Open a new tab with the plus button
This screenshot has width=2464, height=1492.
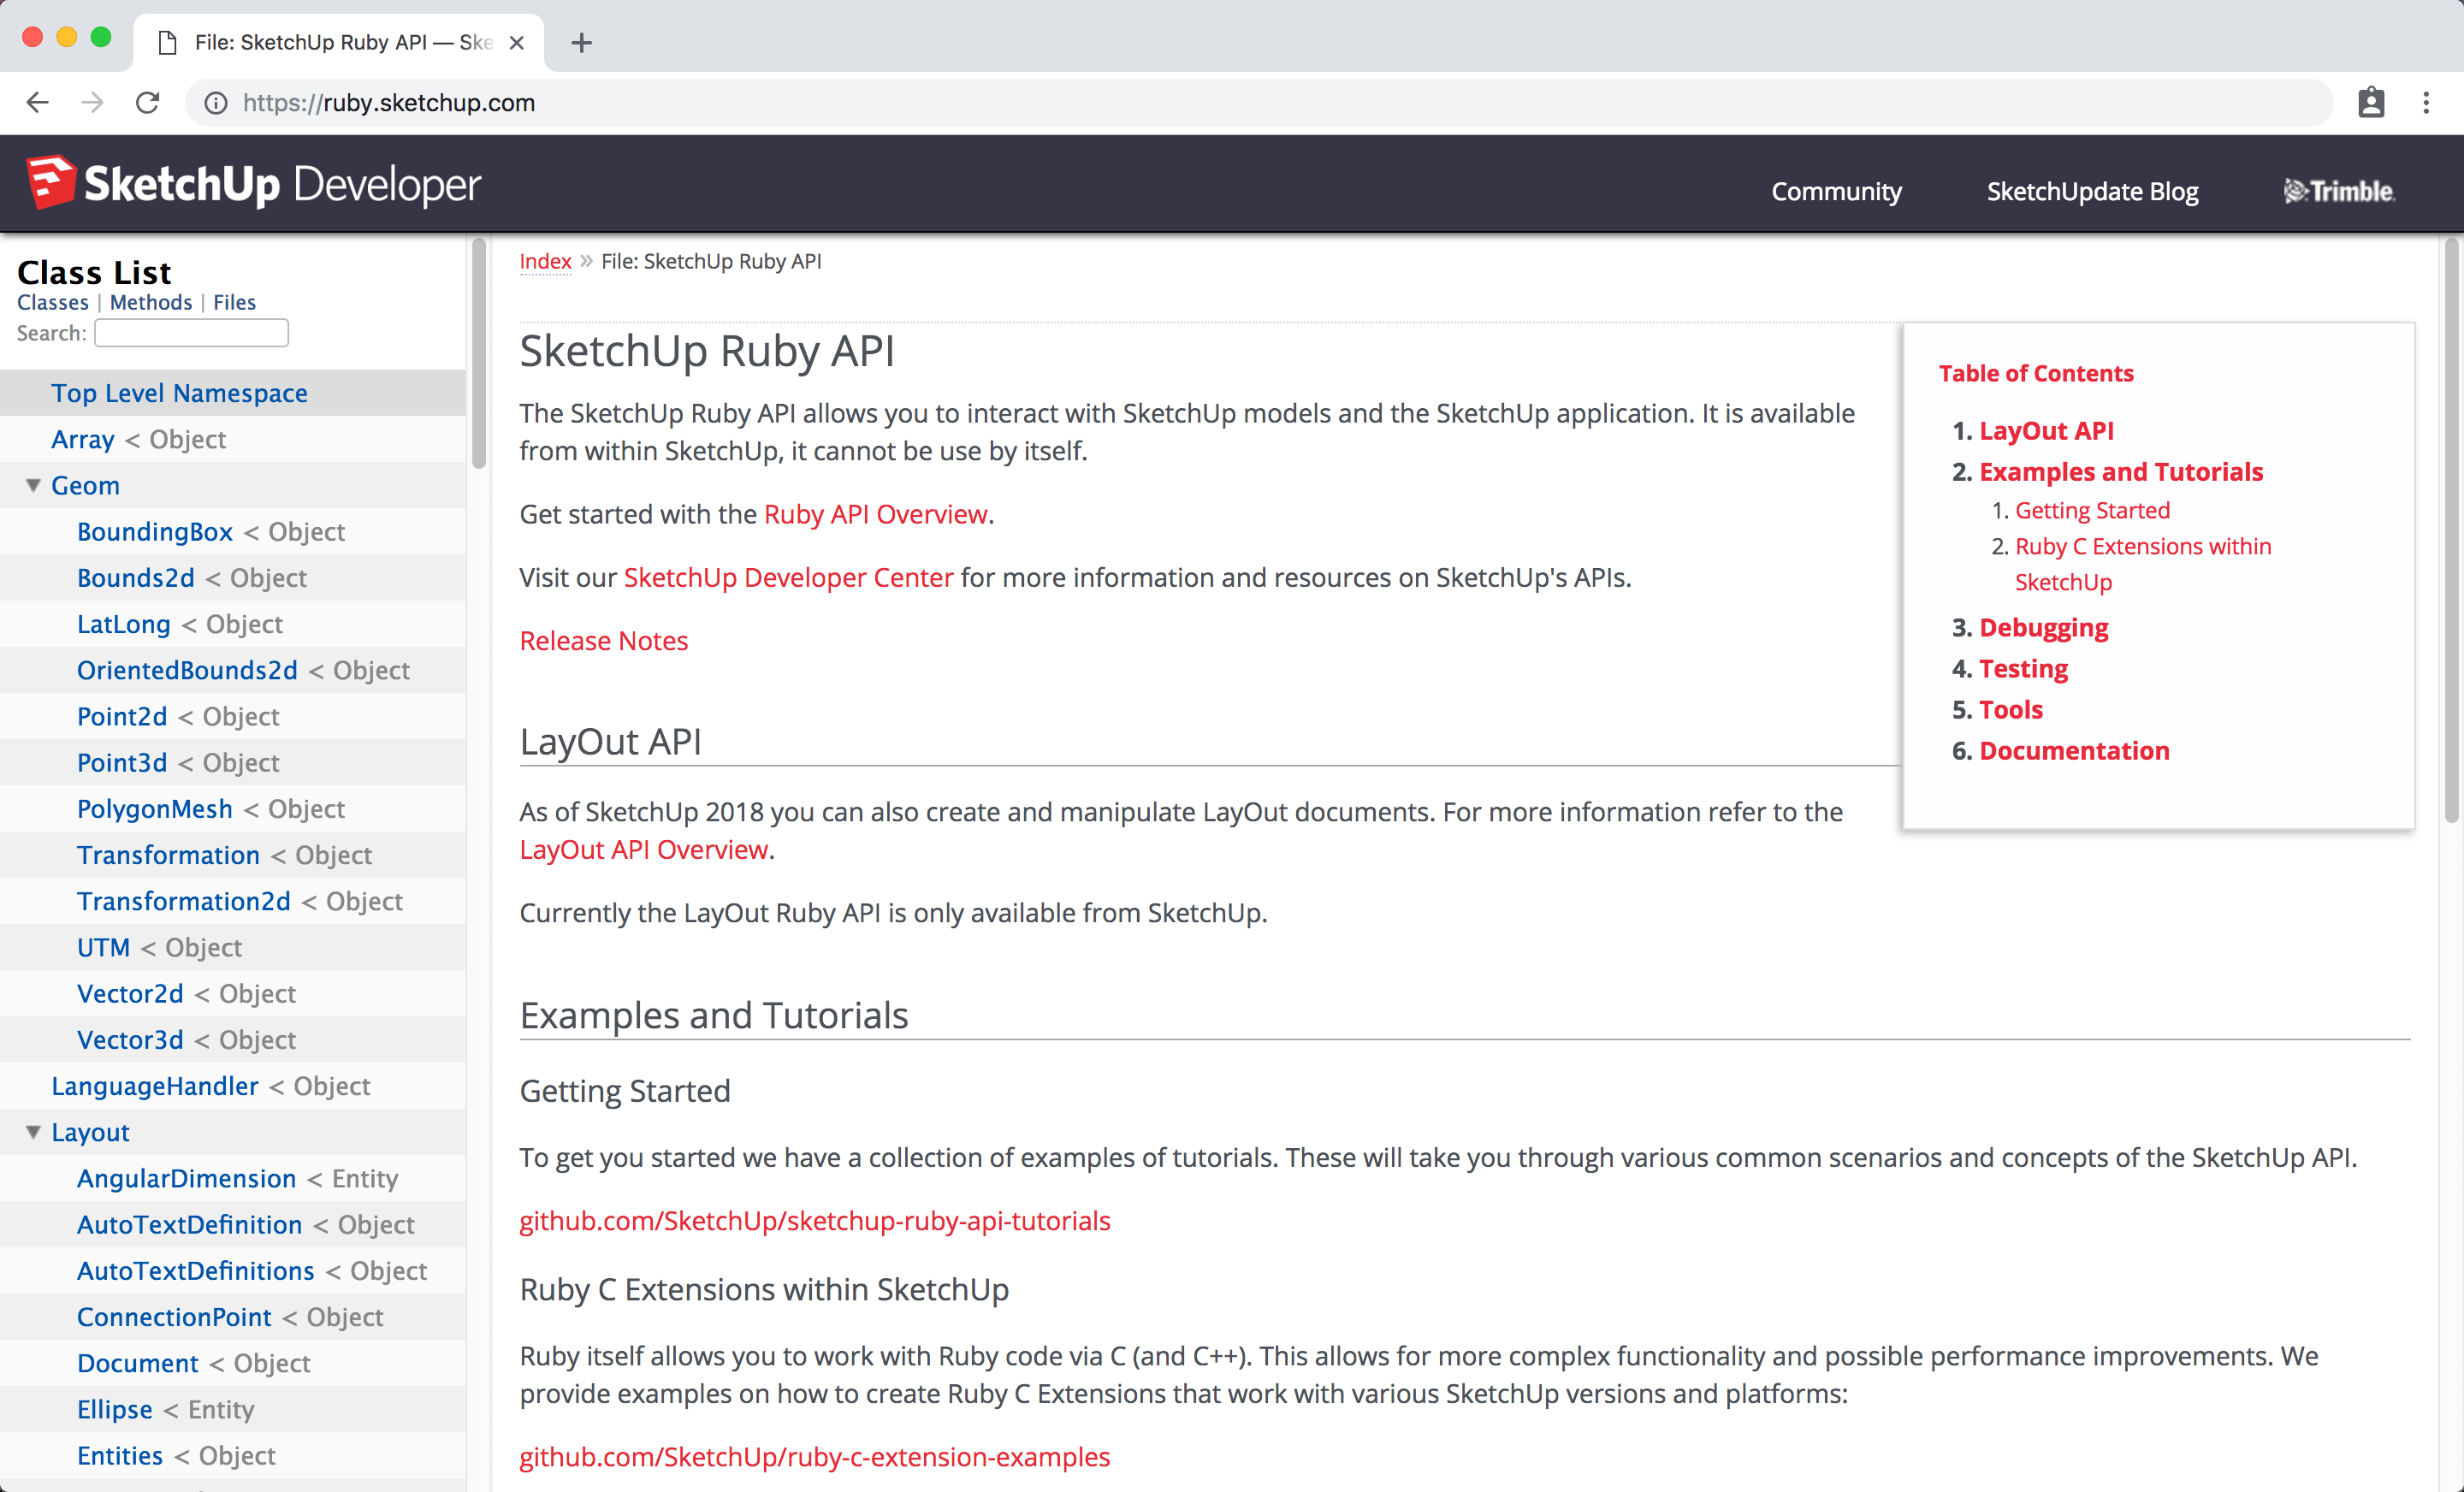(581, 43)
